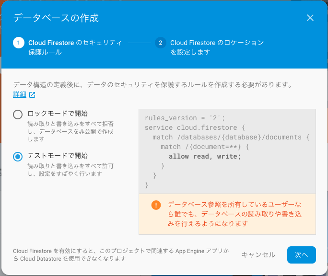328x276 pixels.
Task: Select step 2 circle for location settings
Action: (161, 43)
